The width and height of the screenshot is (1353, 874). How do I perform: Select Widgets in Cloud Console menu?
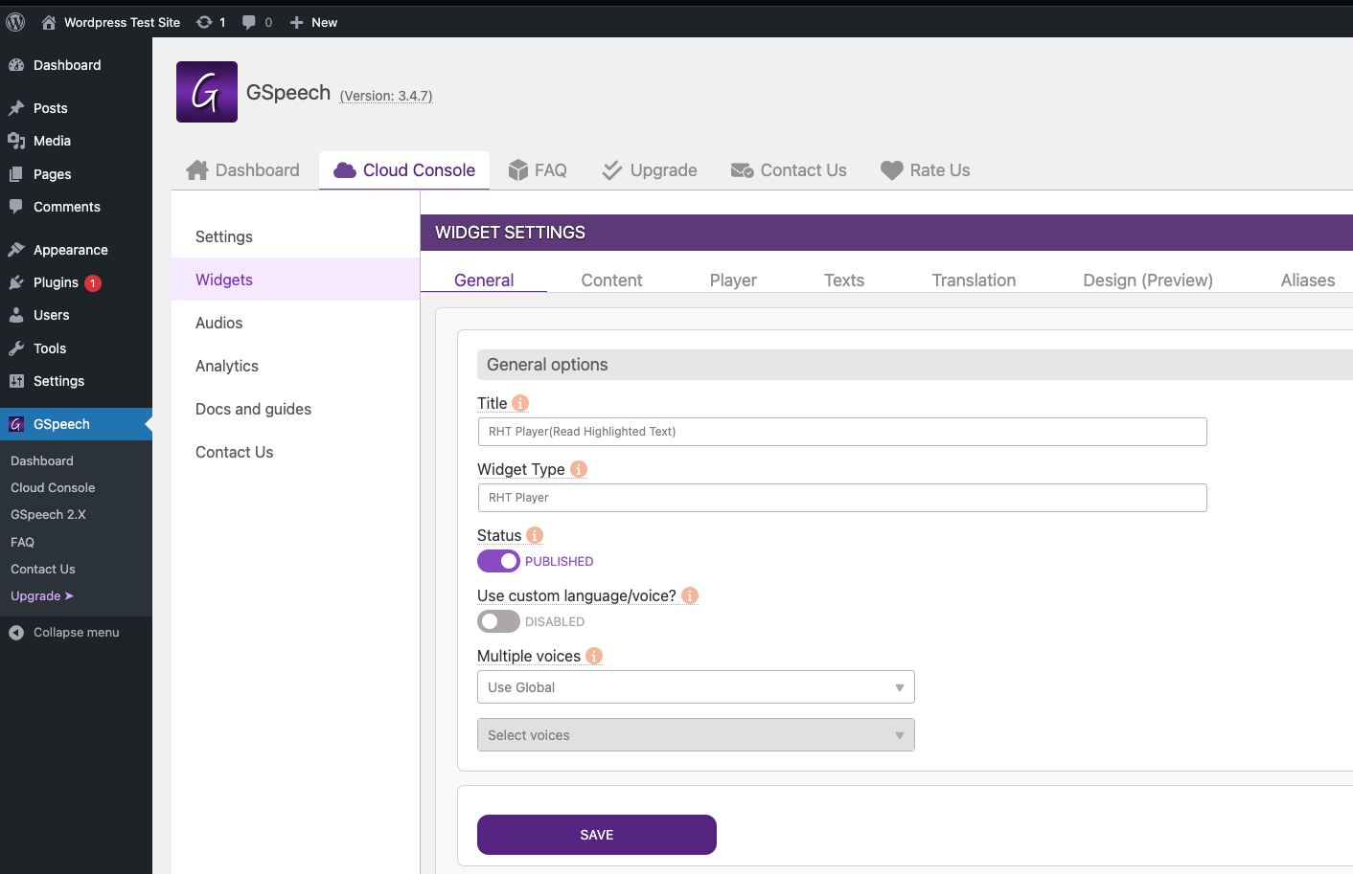coord(296,280)
